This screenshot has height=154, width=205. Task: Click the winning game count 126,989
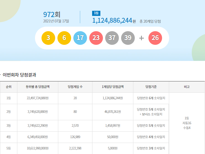click(75, 137)
